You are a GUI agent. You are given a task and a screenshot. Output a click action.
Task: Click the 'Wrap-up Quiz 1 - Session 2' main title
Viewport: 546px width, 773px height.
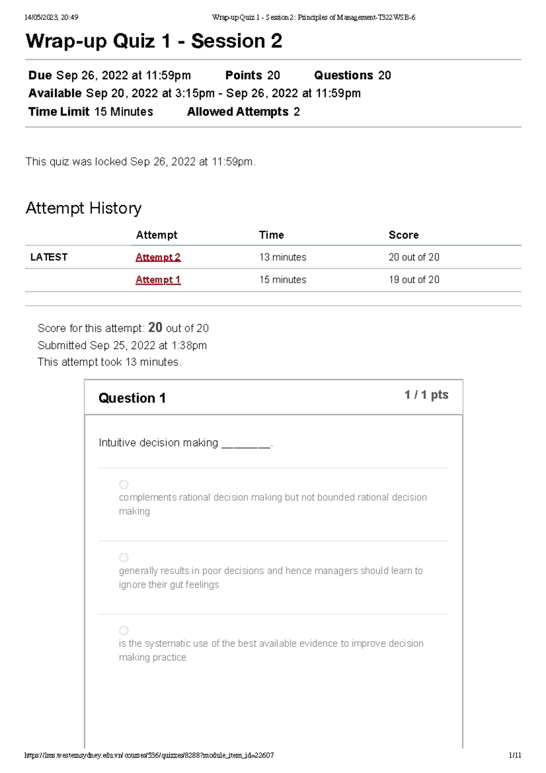coord(154,41)
